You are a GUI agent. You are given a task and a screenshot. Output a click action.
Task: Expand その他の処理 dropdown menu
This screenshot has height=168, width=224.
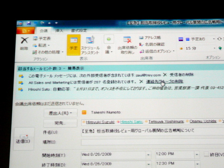[x=63, y=52]
